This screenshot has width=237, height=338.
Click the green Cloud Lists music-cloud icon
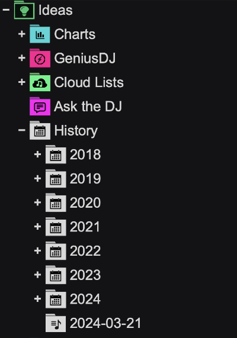(x=40, y=82)
